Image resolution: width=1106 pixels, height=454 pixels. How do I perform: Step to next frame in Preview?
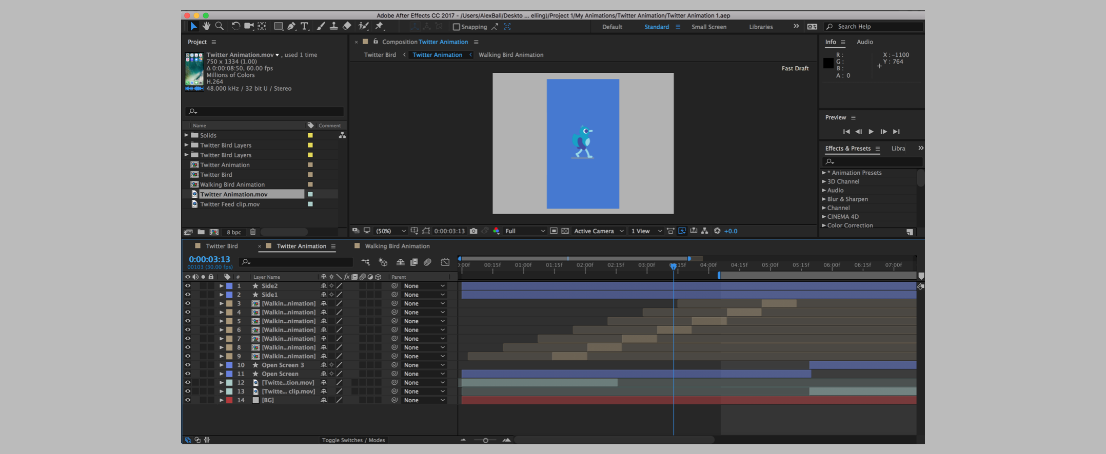pyautogui.click(x=883, y=132)
